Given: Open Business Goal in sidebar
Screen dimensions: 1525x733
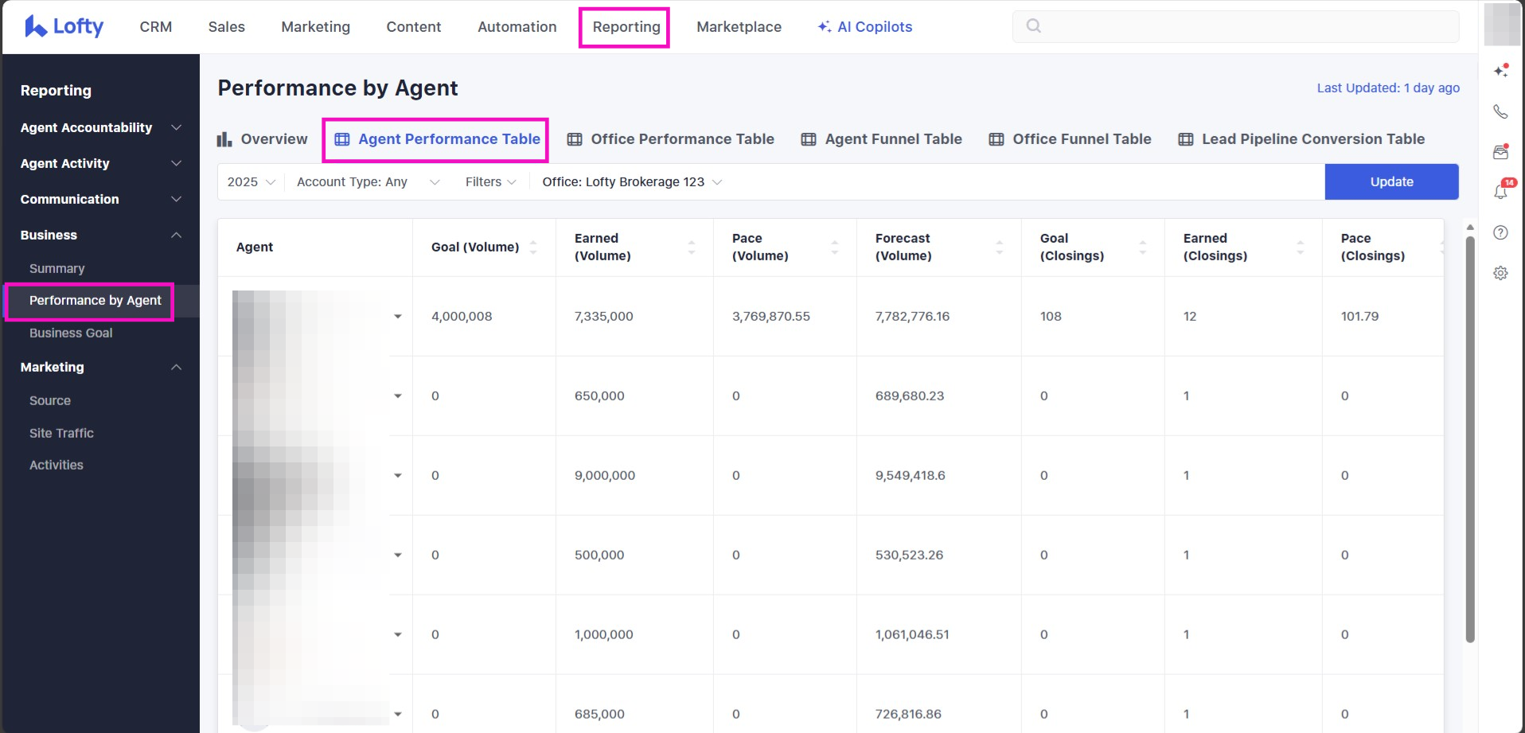Looking at the screenshot, I should [71, 333].
